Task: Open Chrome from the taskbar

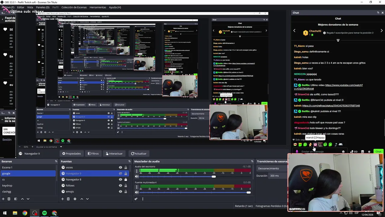Action: pyautogui.click(x=25, y=213)
